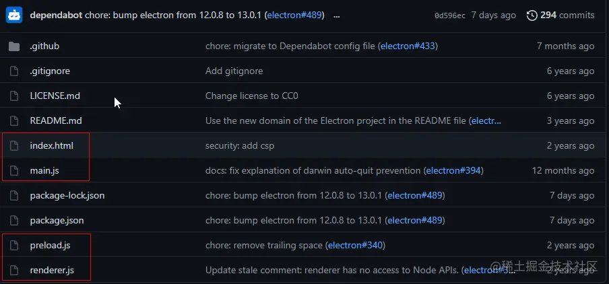The width and height of the screenshot is (609, 284).
Task: Open the 'security: add csp' commit message
Action: tap(239, 146)
